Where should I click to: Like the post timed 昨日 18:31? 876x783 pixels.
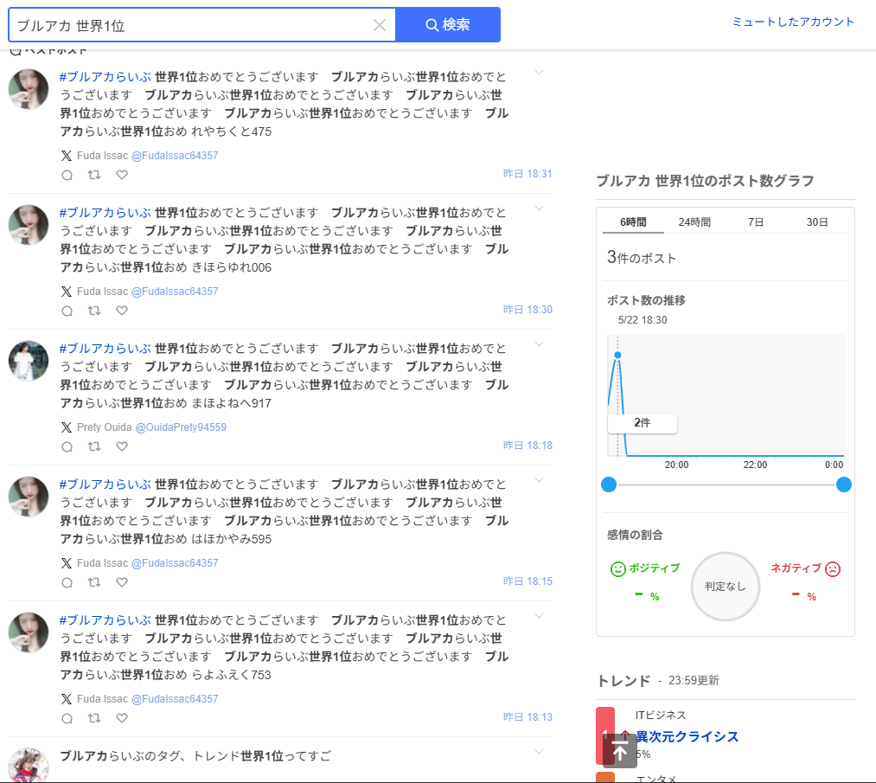tap(122, 175)
